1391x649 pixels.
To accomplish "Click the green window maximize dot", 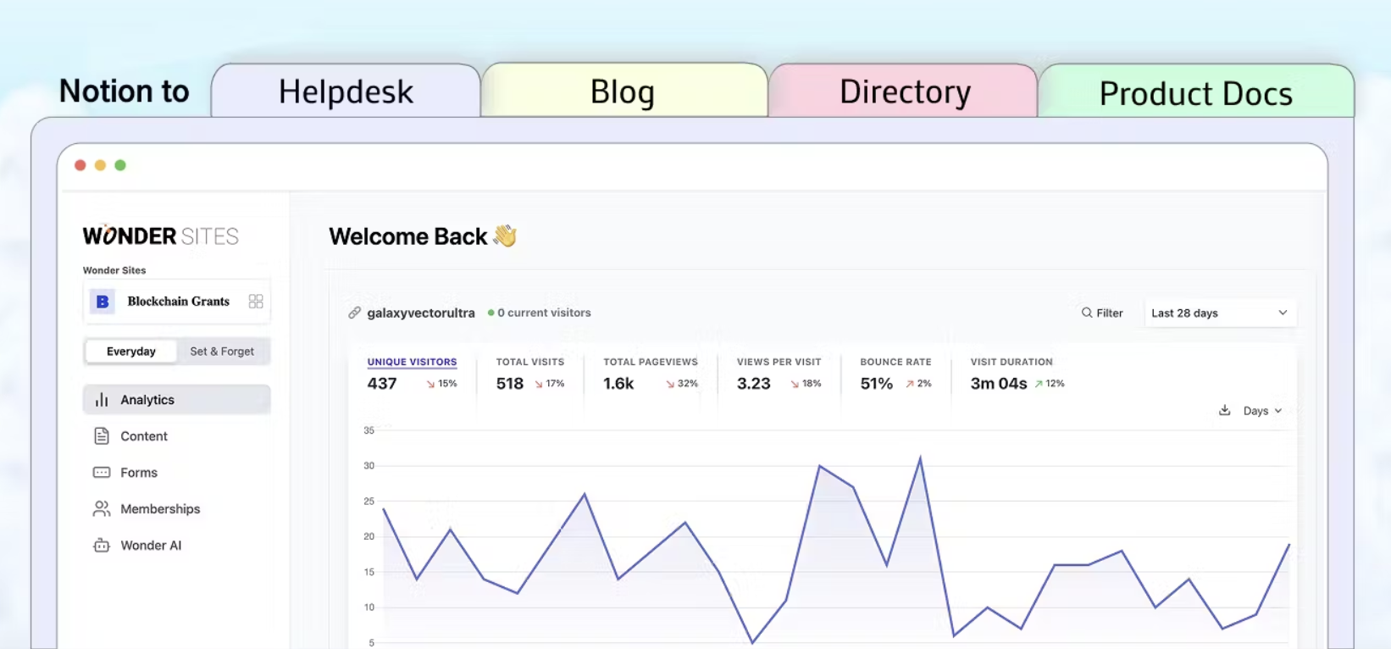I will 120,165.
